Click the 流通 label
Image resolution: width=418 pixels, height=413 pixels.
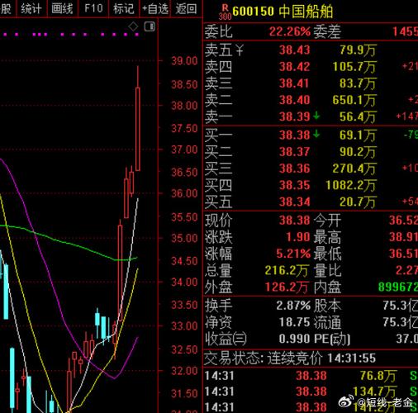click(x=327, y=322)
